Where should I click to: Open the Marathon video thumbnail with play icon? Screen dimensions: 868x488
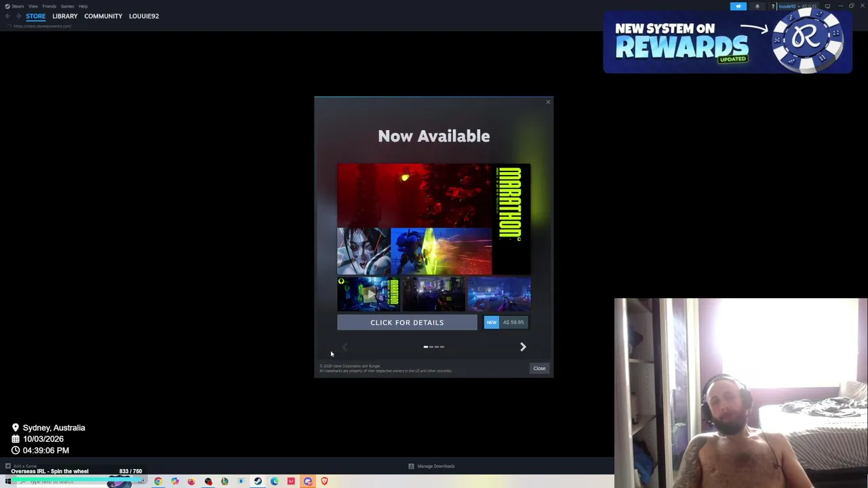368,294
